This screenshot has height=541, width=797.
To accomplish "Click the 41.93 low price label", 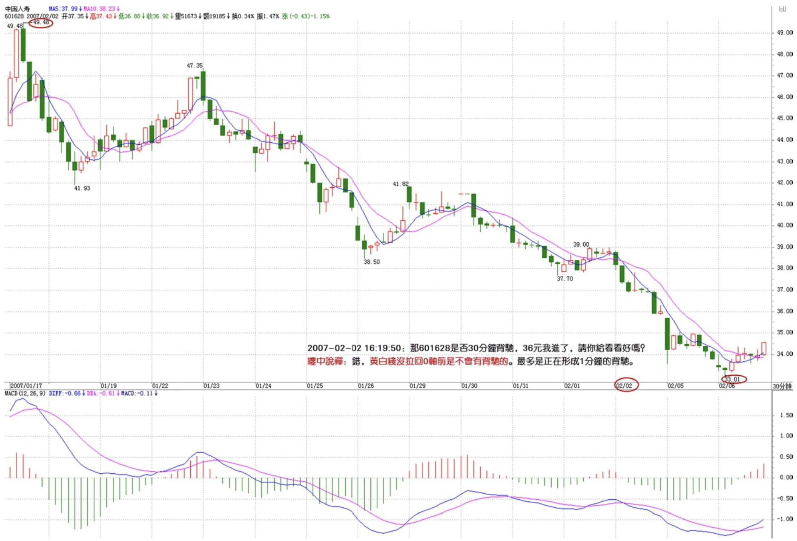I will click(82, 188).
